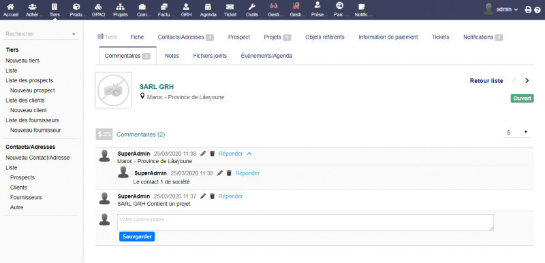Open the Notifications tab of the third party
Image resolution: width=545 pixels, height=263 pixels.
click(x=483, y=37)
